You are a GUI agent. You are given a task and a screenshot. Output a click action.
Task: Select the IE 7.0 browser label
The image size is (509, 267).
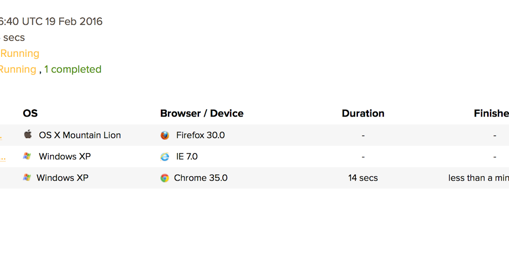coord(187,156)
